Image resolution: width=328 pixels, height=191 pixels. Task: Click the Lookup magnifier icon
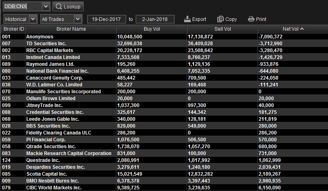59,6
